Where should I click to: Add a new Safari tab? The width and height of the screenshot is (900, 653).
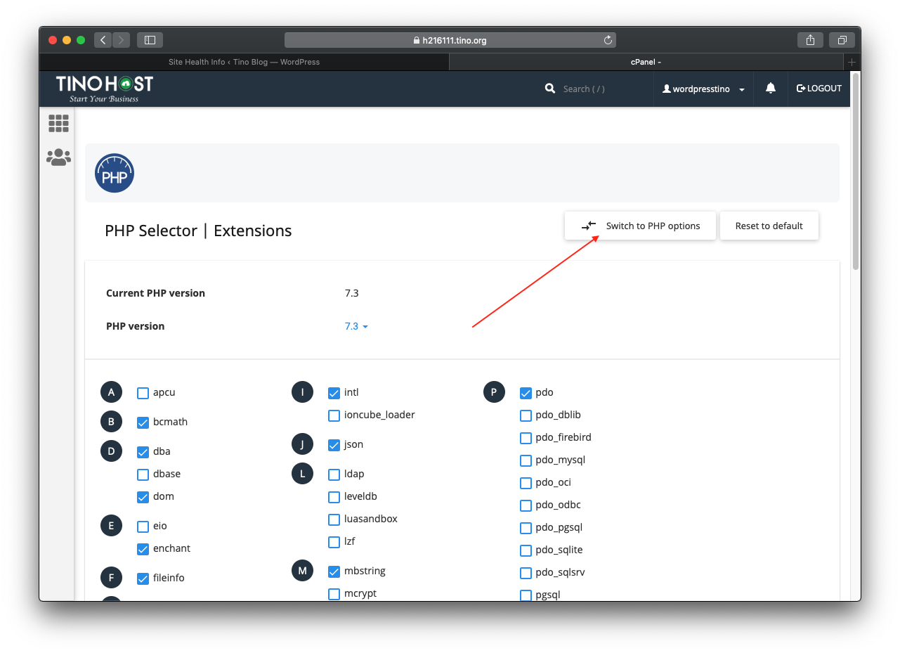pyautogui.click(x=852, y=62)
